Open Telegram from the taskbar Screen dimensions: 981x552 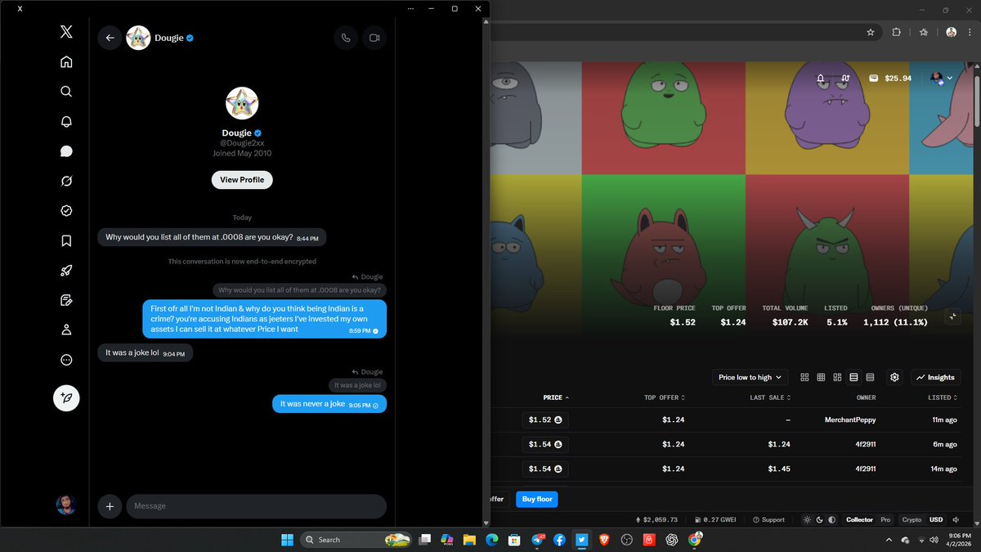[x=537, y=540]
